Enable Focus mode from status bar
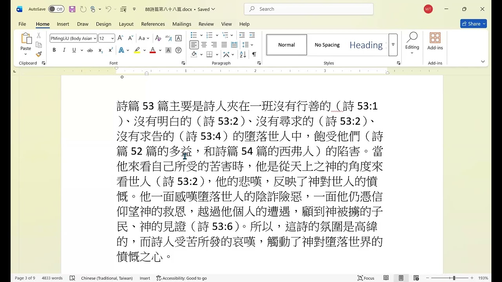 [366, 278]
